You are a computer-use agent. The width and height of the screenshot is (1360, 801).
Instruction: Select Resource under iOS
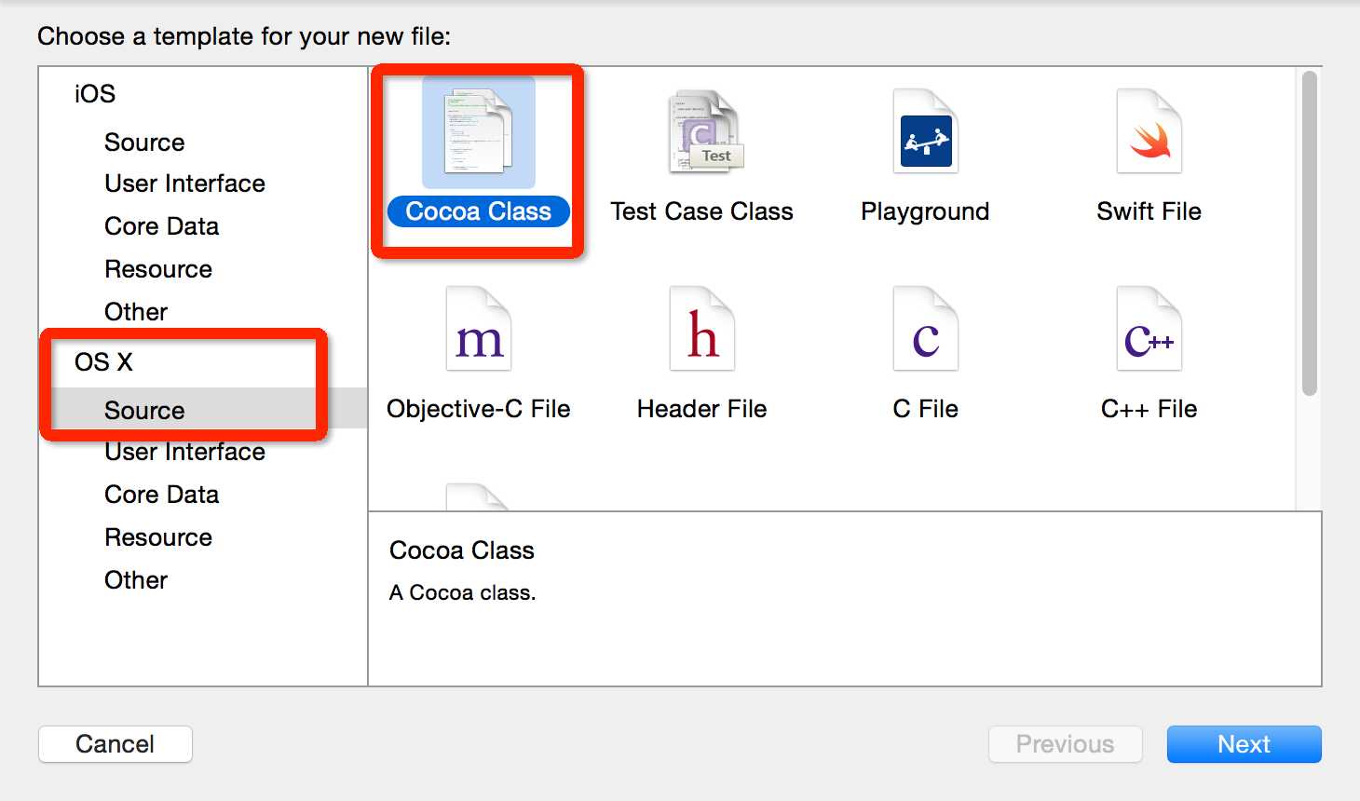[158, 269]
